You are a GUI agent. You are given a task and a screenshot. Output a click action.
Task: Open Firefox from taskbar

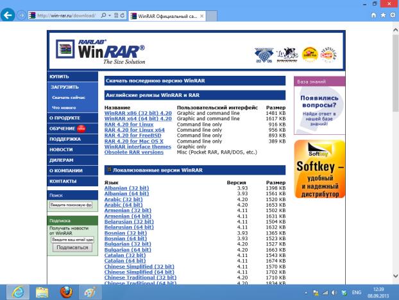[x=66, y=292]
